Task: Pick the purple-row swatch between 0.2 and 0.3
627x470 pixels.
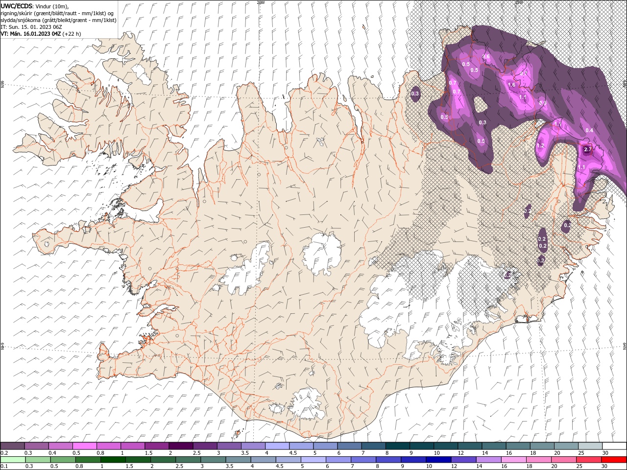Action: tap(12, 446)
